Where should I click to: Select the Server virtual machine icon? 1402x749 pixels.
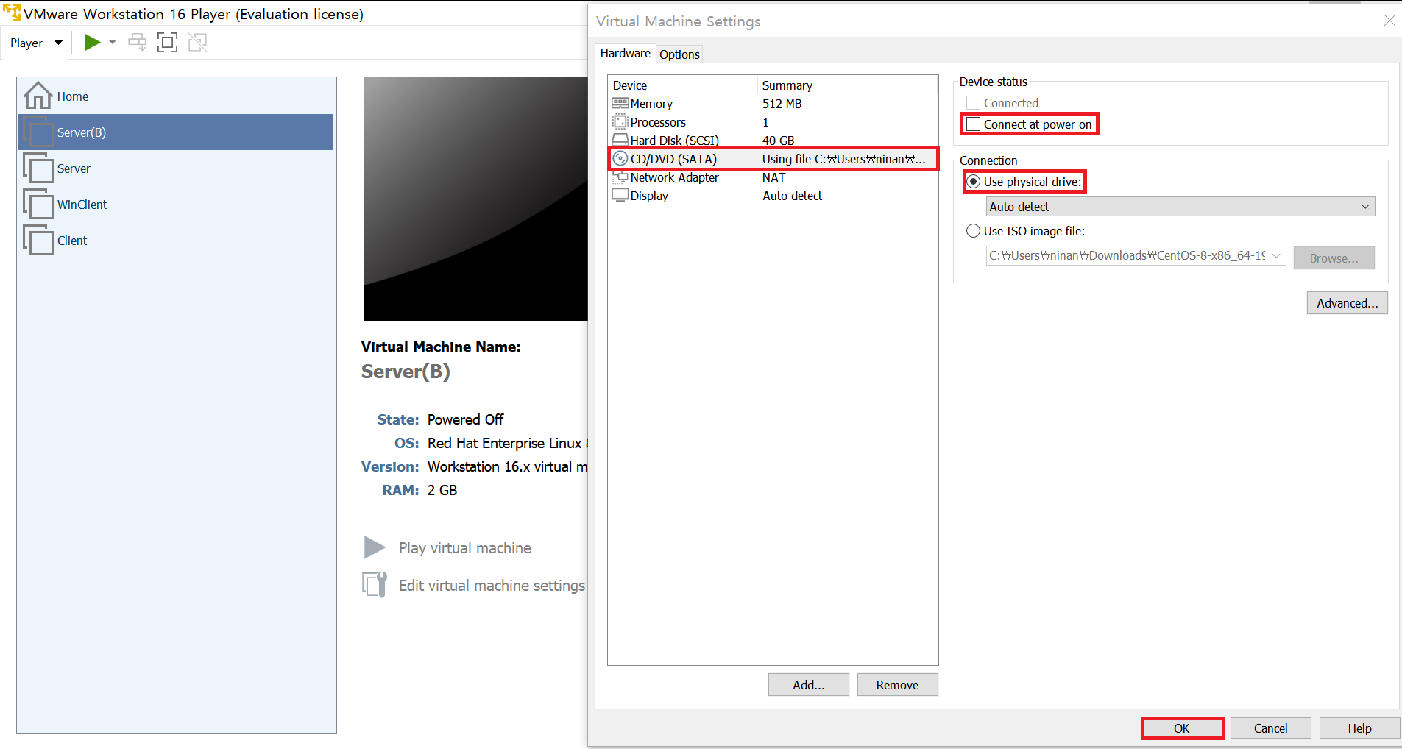(38, 168)
